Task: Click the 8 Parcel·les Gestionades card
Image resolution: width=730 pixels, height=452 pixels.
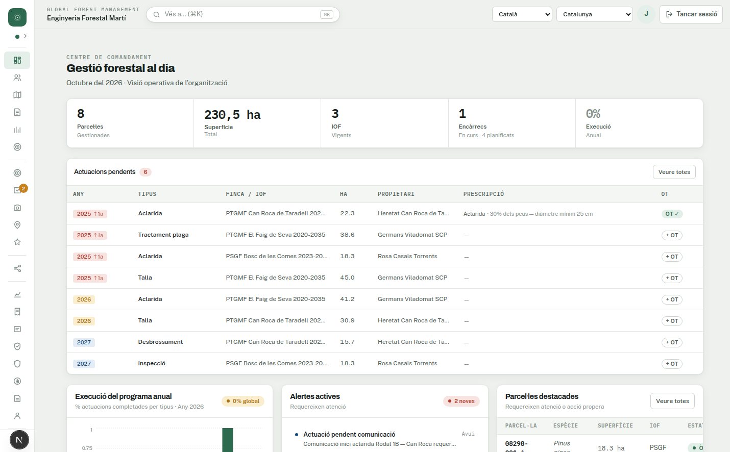Action: coord(130,123)
